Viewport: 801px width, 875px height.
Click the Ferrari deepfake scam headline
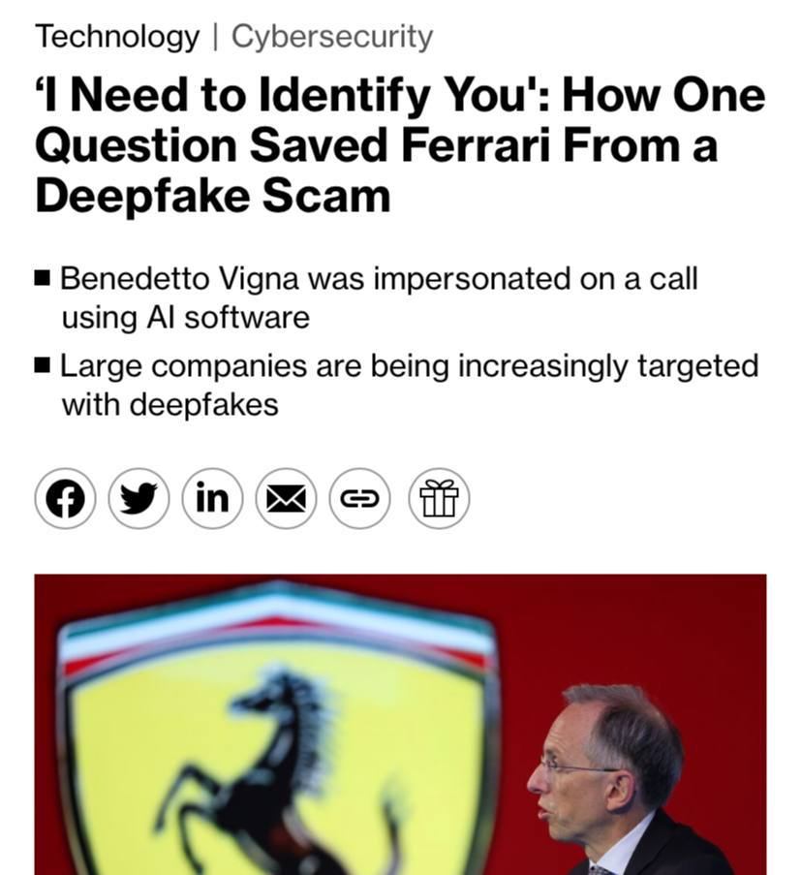click(x=399, y=145)
